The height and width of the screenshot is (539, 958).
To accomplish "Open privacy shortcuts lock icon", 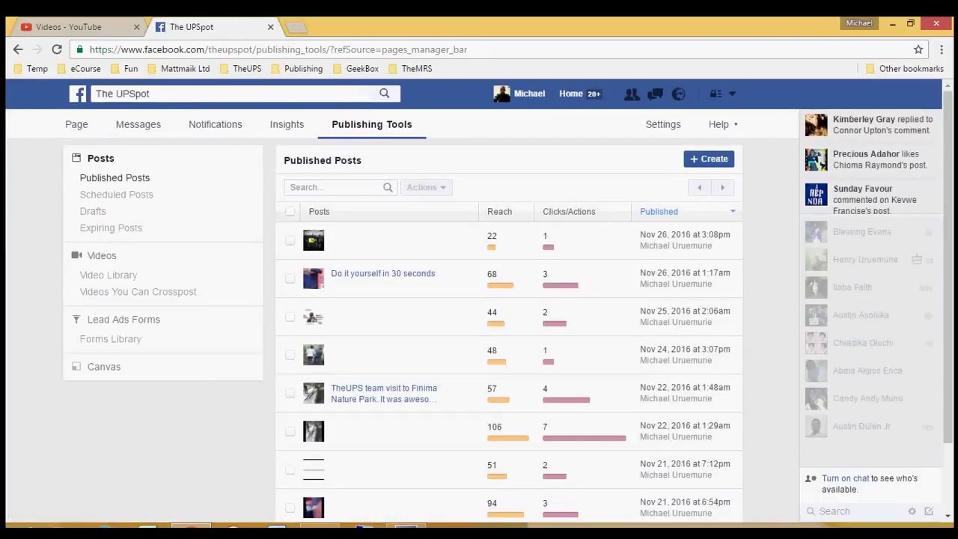I will 716,94.
